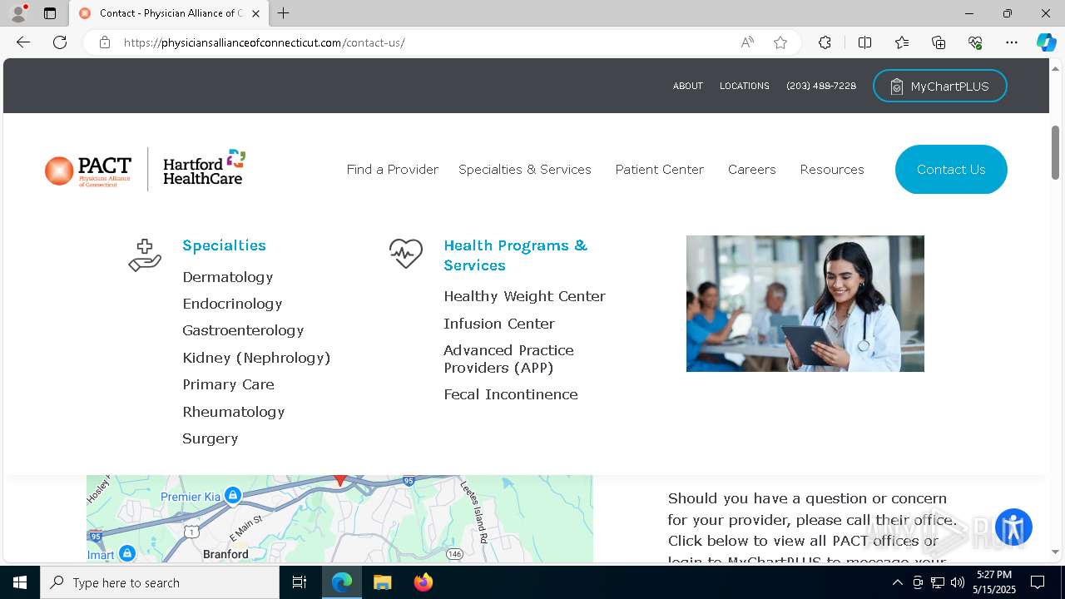Open Favorites list icon

tap(902, 42)
